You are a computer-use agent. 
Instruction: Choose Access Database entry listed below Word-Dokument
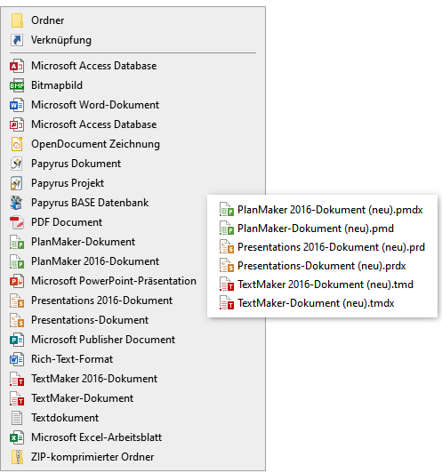point(133,124)
